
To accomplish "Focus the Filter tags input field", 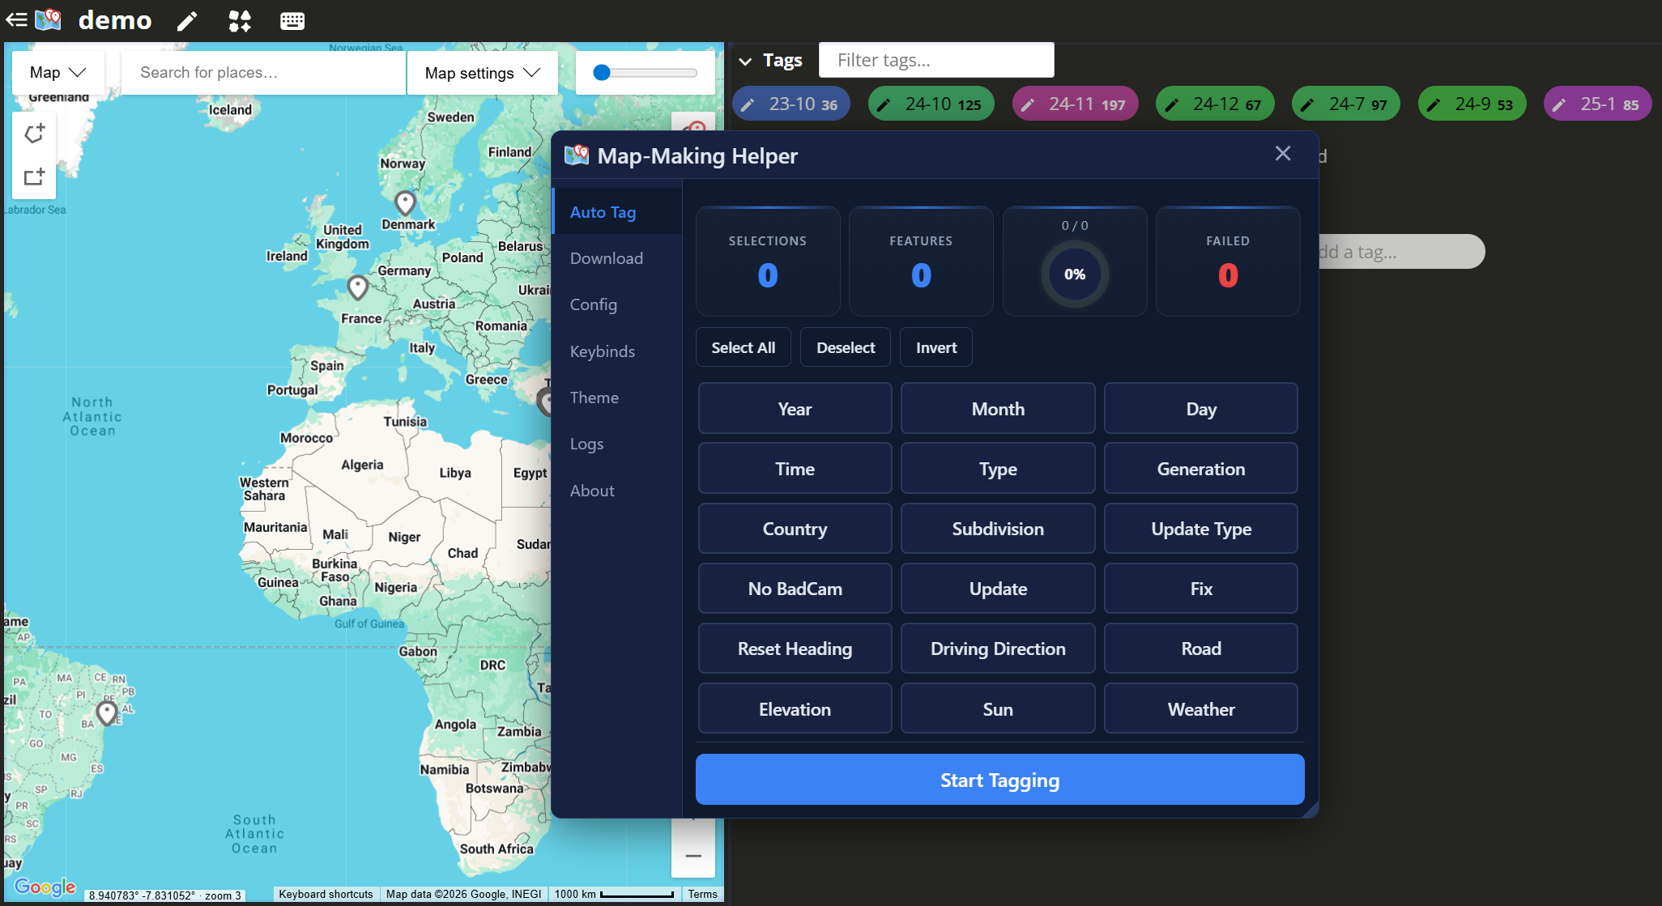I will [936, 60].
